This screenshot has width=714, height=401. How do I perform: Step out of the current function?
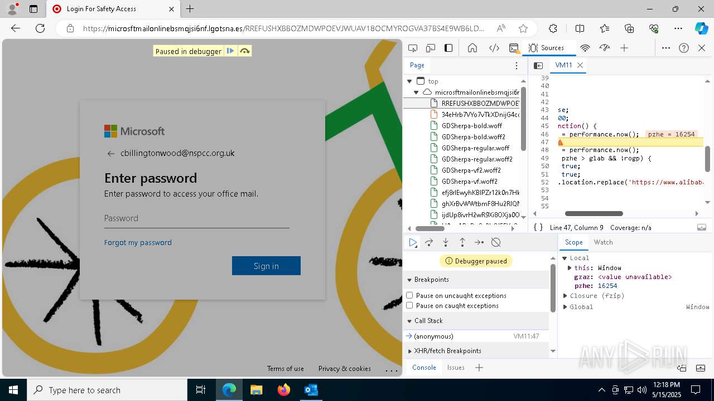[462, 242]
